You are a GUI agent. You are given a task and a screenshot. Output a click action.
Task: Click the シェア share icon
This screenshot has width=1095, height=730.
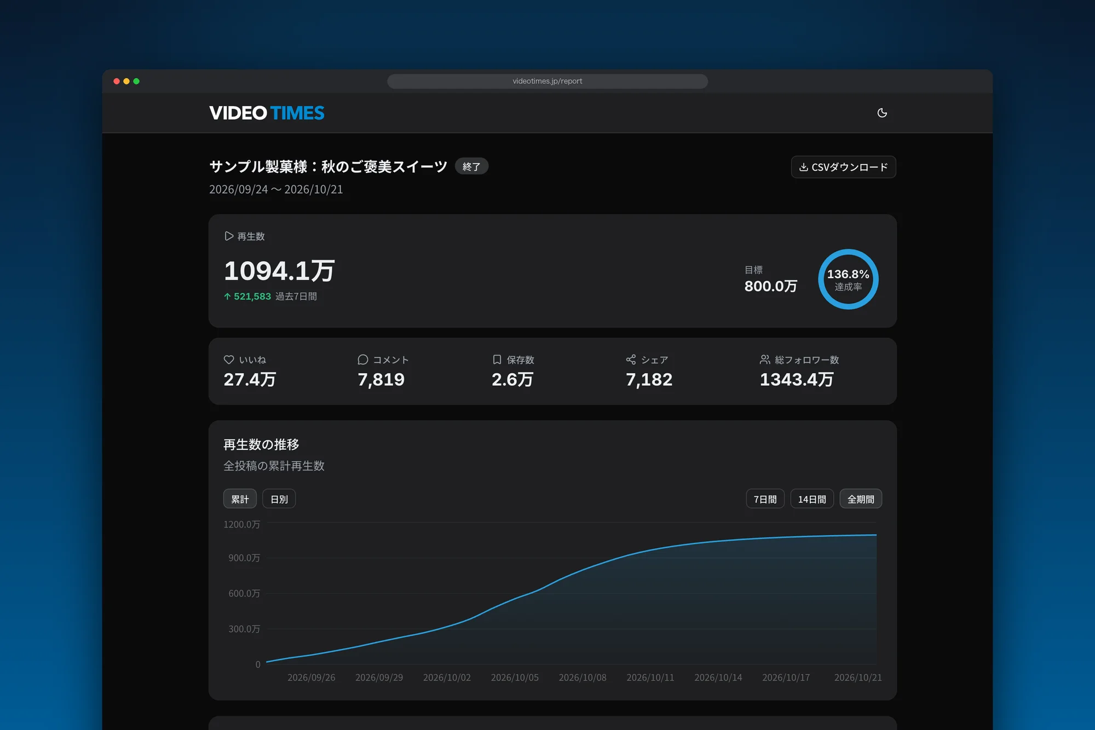pos(631,360)
